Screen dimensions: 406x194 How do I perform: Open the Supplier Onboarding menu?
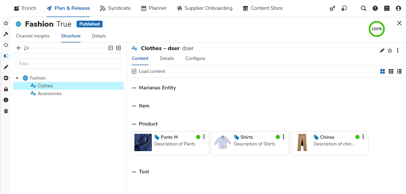click(x=205, y=8)
